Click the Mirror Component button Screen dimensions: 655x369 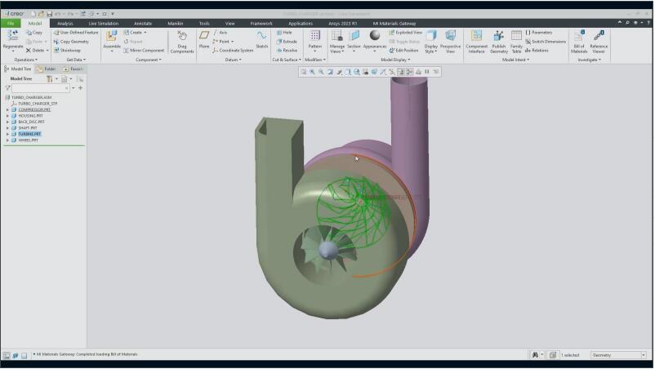click(x=145, y=50)
